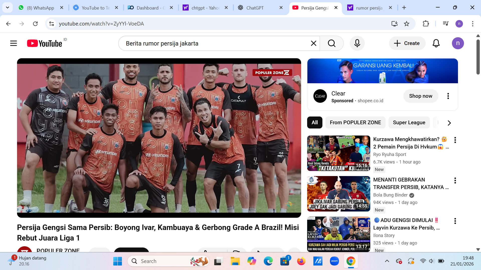The width and height of the screenshot is (481, 270).
Task: Show hidden system tray icons
Action: (x=387, y=261)
